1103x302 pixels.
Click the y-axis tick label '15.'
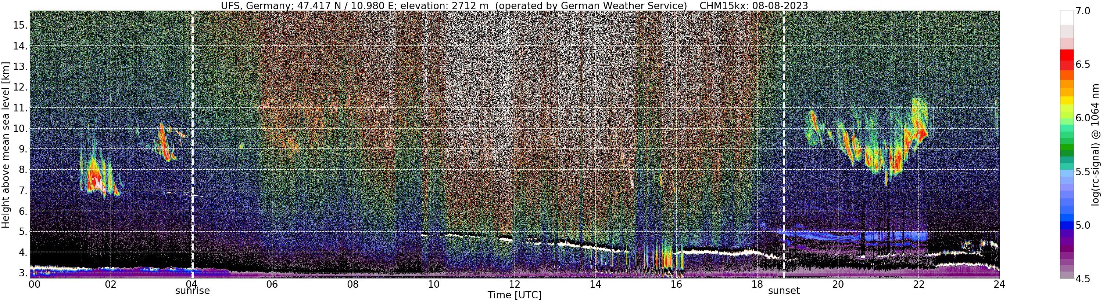[21, 25]
